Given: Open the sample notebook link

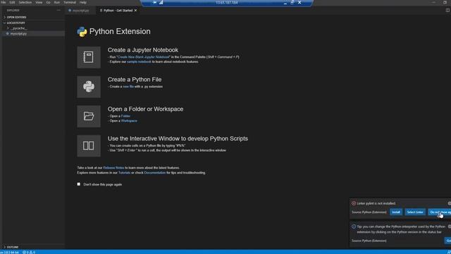Looking at the screenshot, I should (139, 61).
